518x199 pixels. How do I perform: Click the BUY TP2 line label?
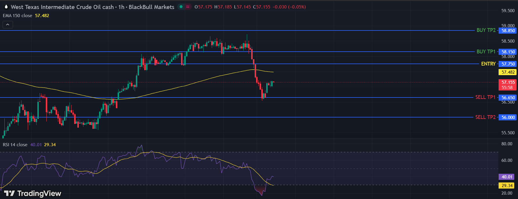click(x=486, y=30)
